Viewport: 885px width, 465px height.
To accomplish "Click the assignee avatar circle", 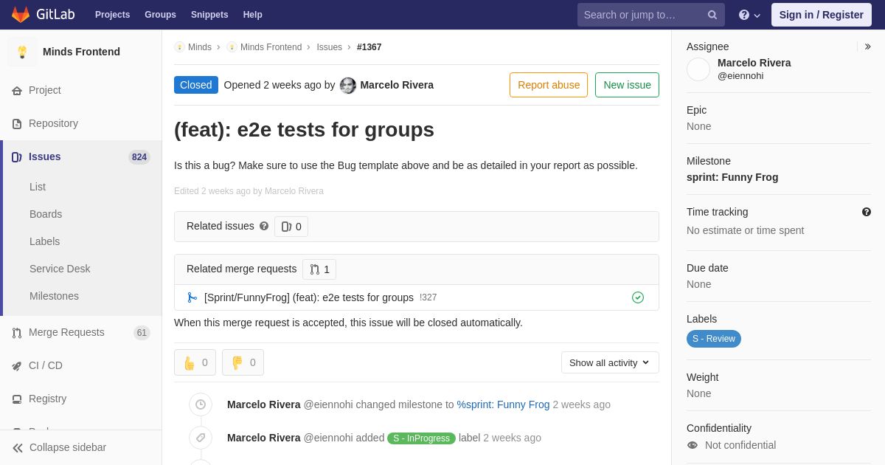I will [x=698, y=69].
